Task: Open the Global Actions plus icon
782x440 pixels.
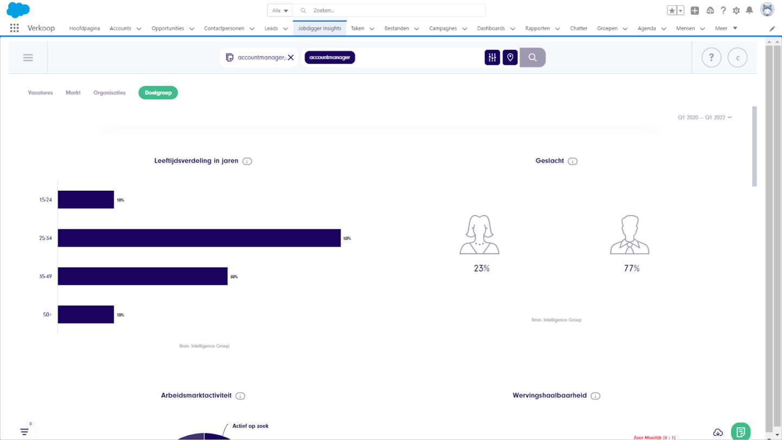Action: pyautogui.click(x=695, y=10)
